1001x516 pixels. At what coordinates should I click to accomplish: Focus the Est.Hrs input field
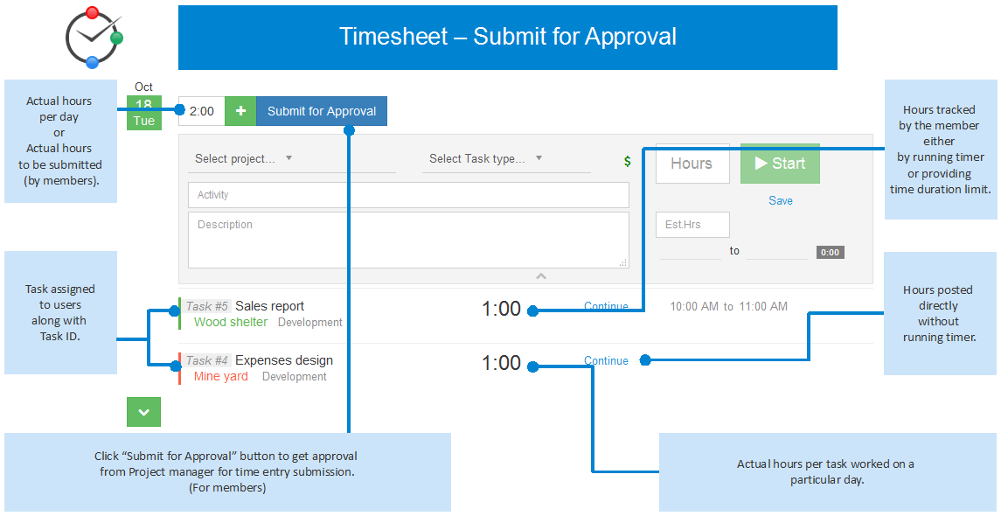click(692, 225)
